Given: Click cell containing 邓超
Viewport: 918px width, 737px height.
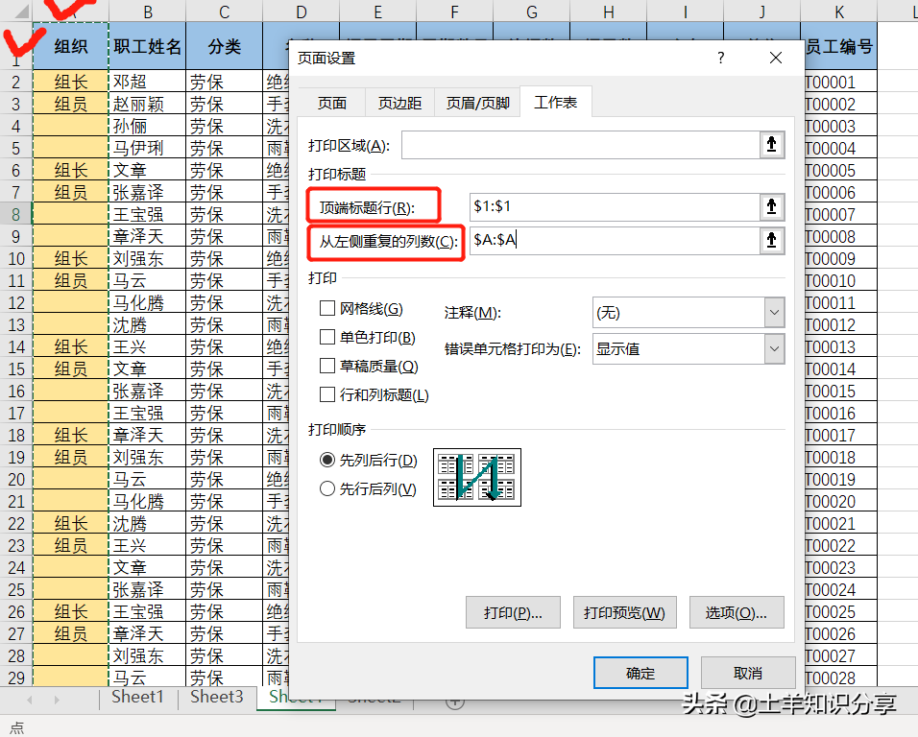Looking at the screenshot, I should 148,82.
